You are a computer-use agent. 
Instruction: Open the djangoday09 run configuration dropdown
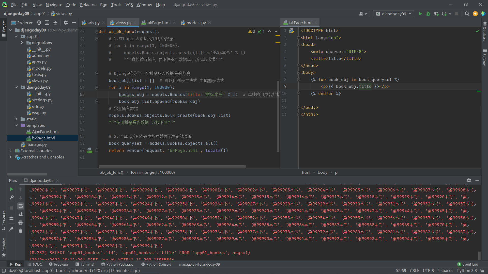(x=393, y=14)
